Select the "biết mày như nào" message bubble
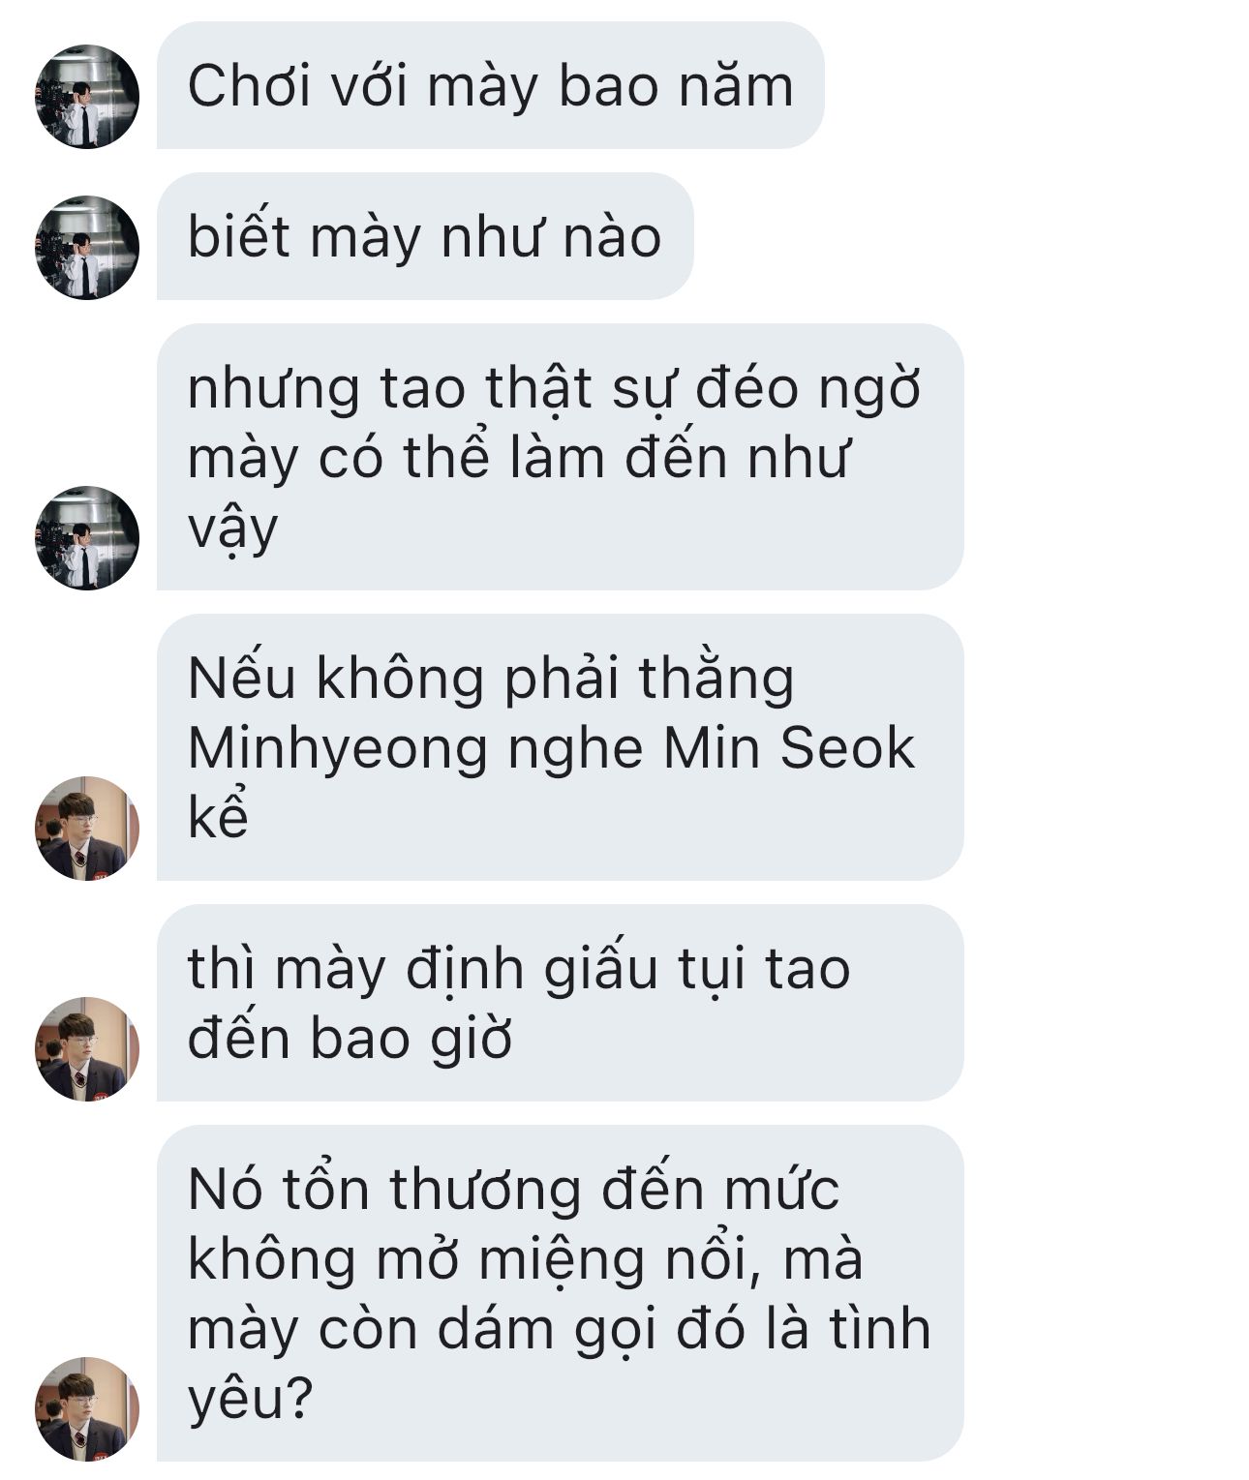This screenshot has width=1249, height=1480. [x=425, y=236]
